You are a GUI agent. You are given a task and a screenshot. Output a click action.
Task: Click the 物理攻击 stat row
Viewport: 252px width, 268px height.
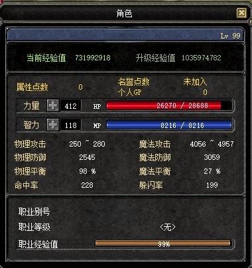click(x=60, y=144)
